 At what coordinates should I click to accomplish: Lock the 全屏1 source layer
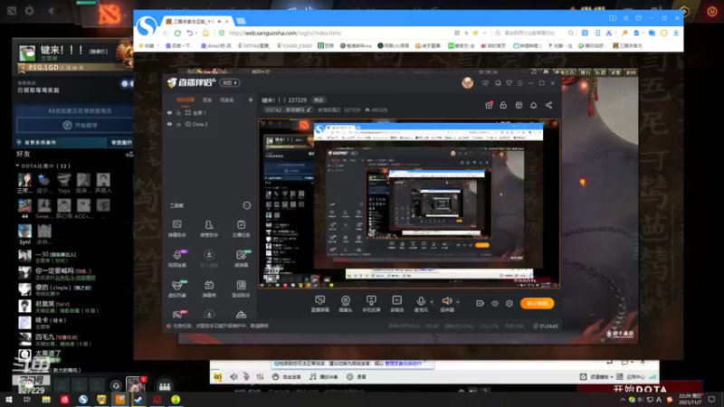178,112
